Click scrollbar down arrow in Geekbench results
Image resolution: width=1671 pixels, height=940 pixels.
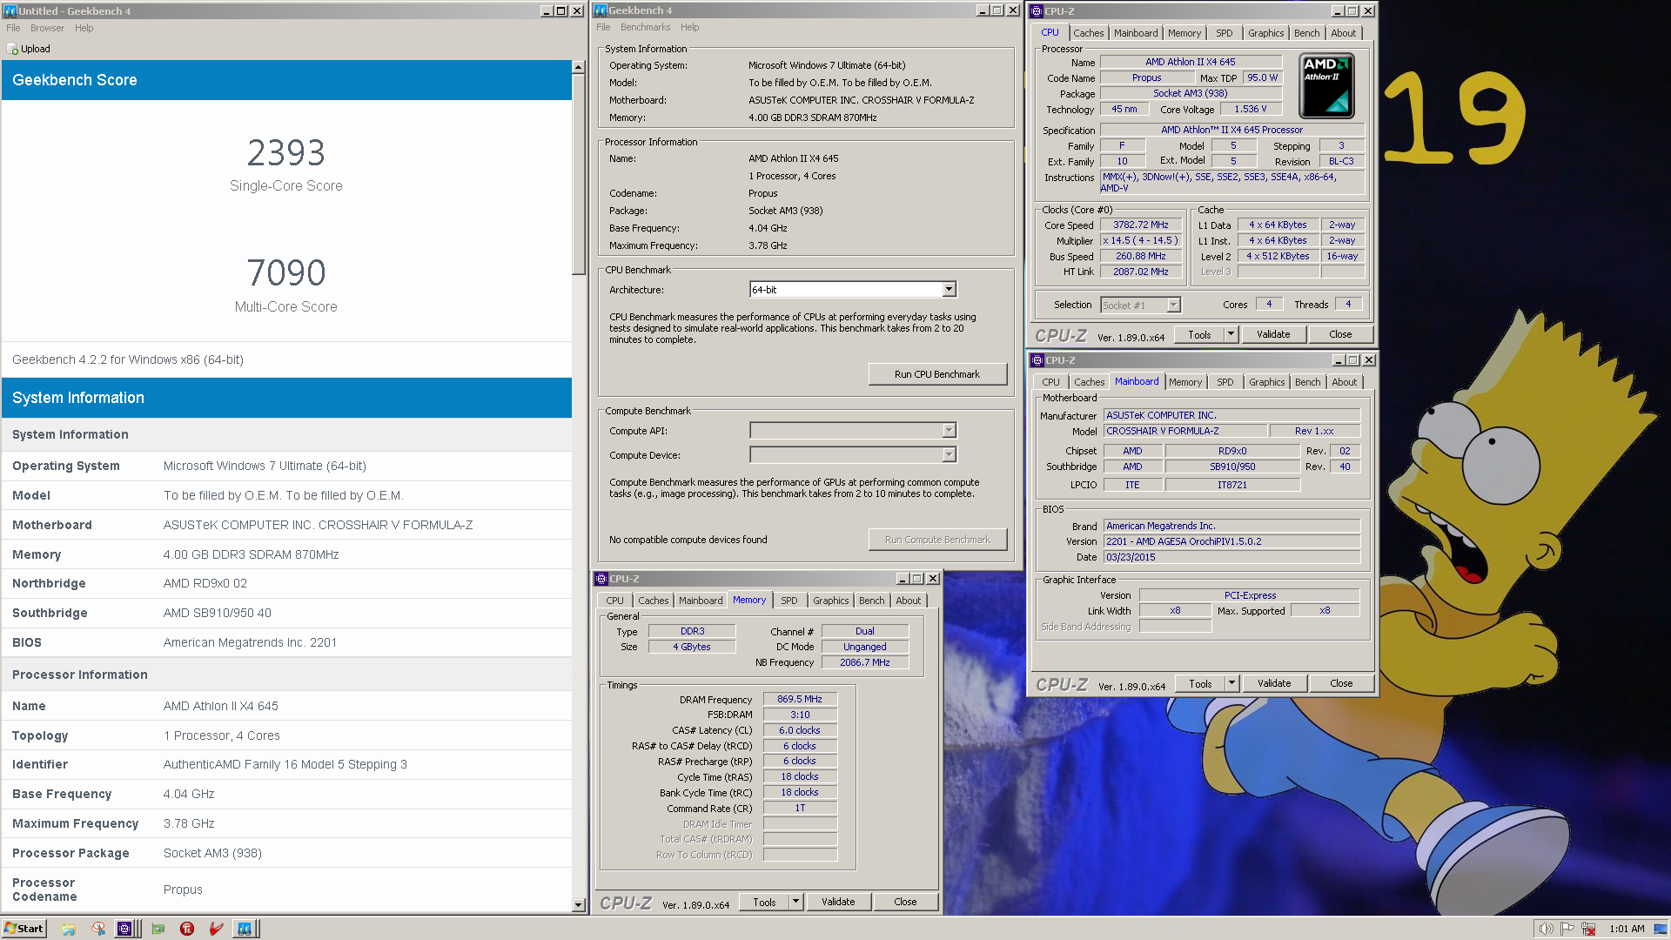pyautogui.click(x=579, y=905)
